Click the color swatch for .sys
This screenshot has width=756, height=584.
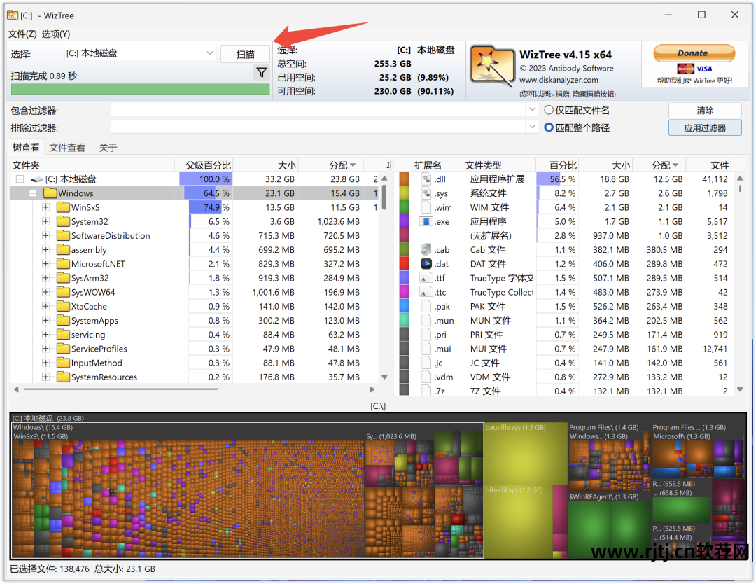[404, 193]
